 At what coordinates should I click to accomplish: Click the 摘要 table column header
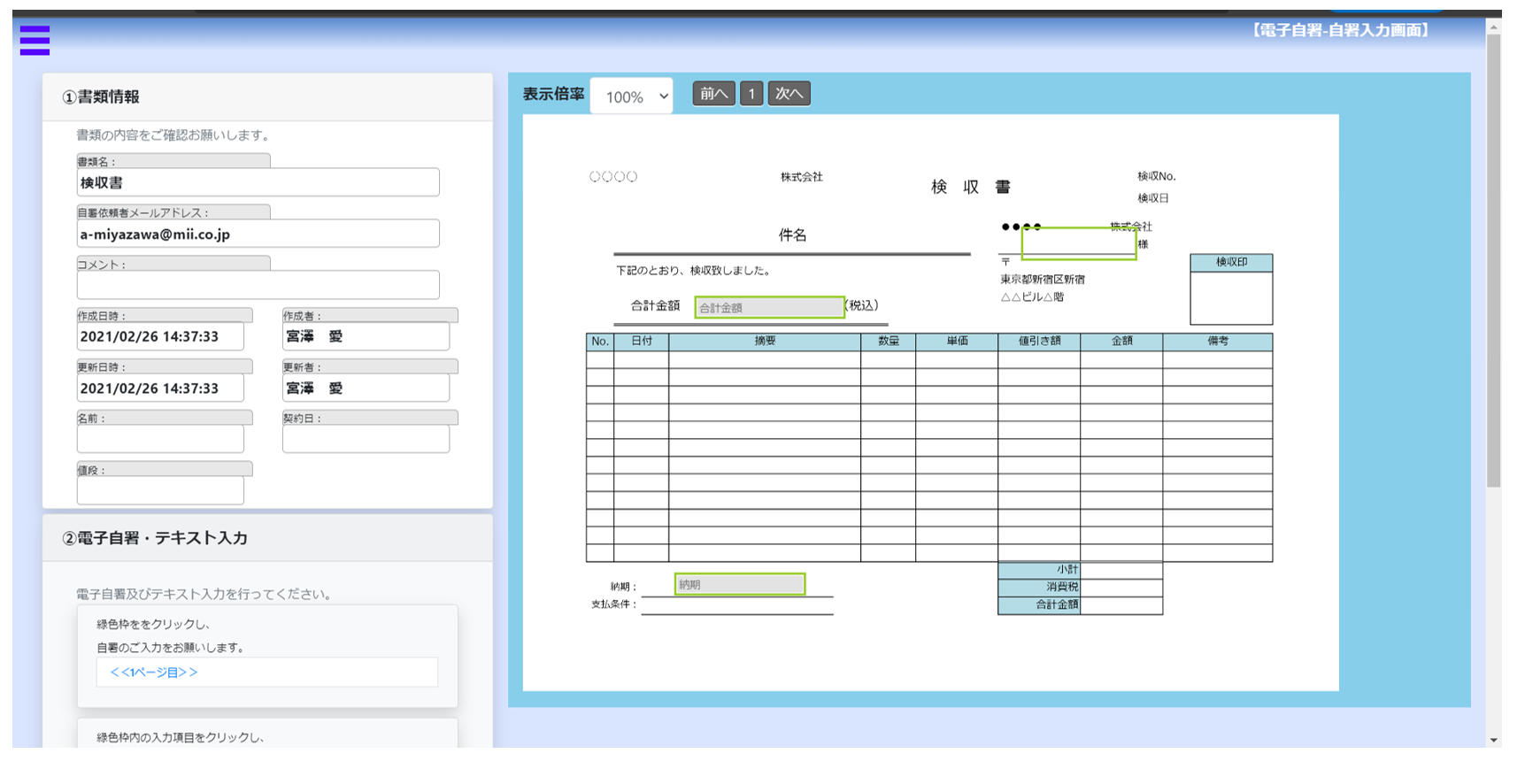[x=765, y=342]
